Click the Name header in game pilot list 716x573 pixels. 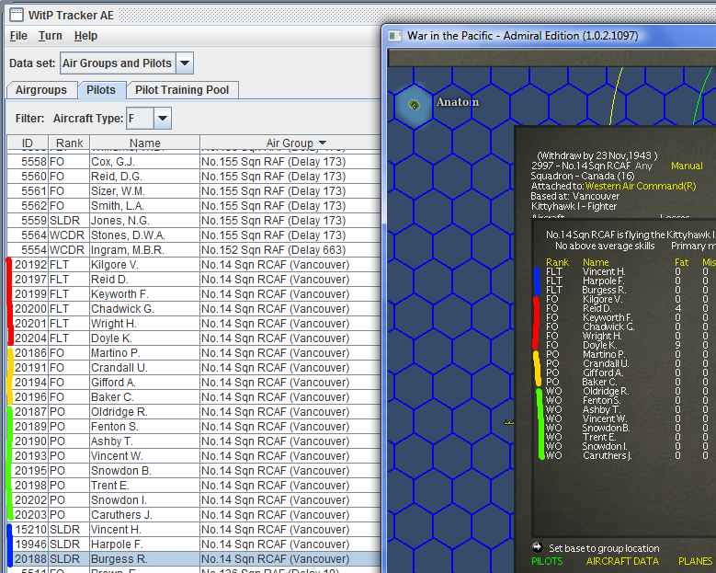point(596,262)
